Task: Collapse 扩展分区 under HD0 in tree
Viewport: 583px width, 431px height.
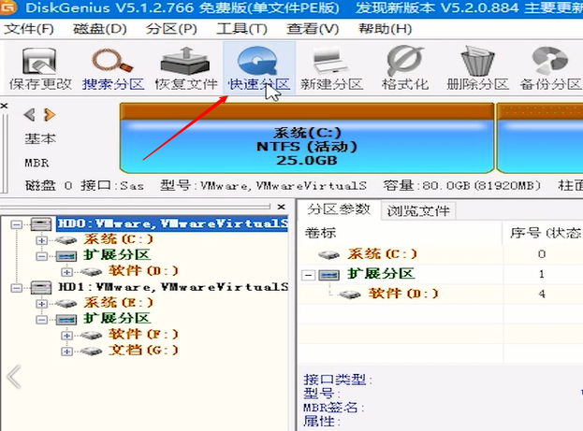Action: pyautogui.click(x=41, y=256)
